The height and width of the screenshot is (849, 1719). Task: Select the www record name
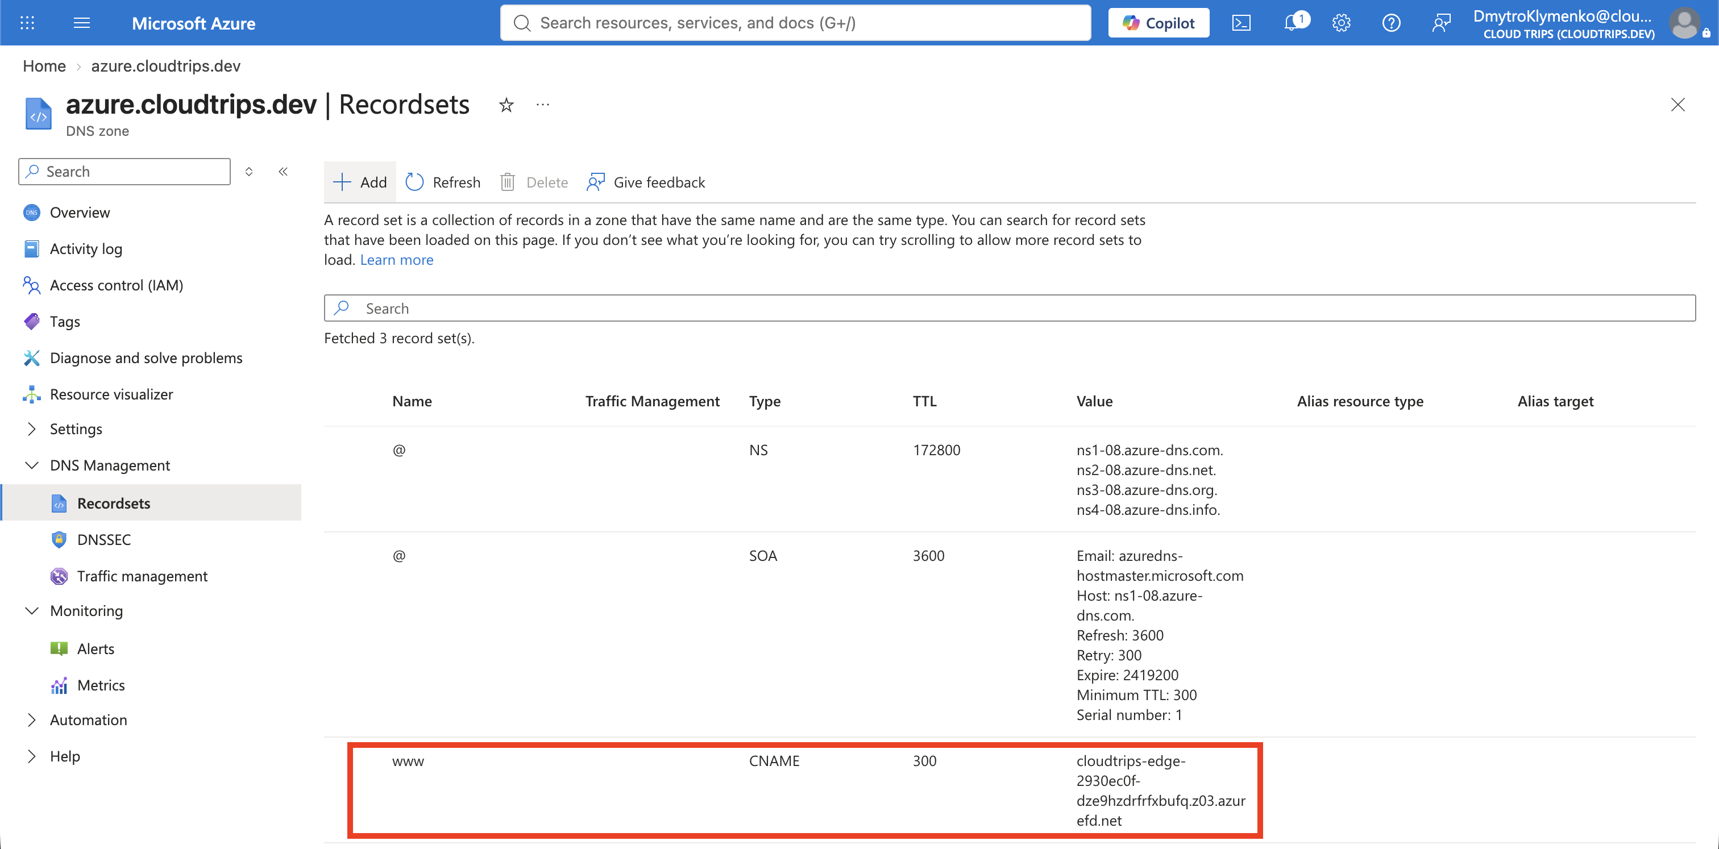coord(408,761)
